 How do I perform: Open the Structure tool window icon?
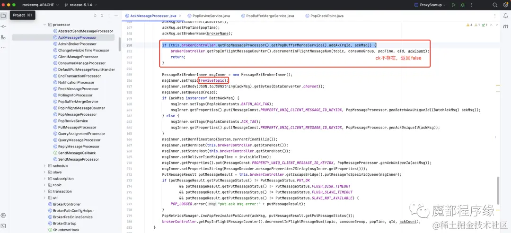coord(3,37)
